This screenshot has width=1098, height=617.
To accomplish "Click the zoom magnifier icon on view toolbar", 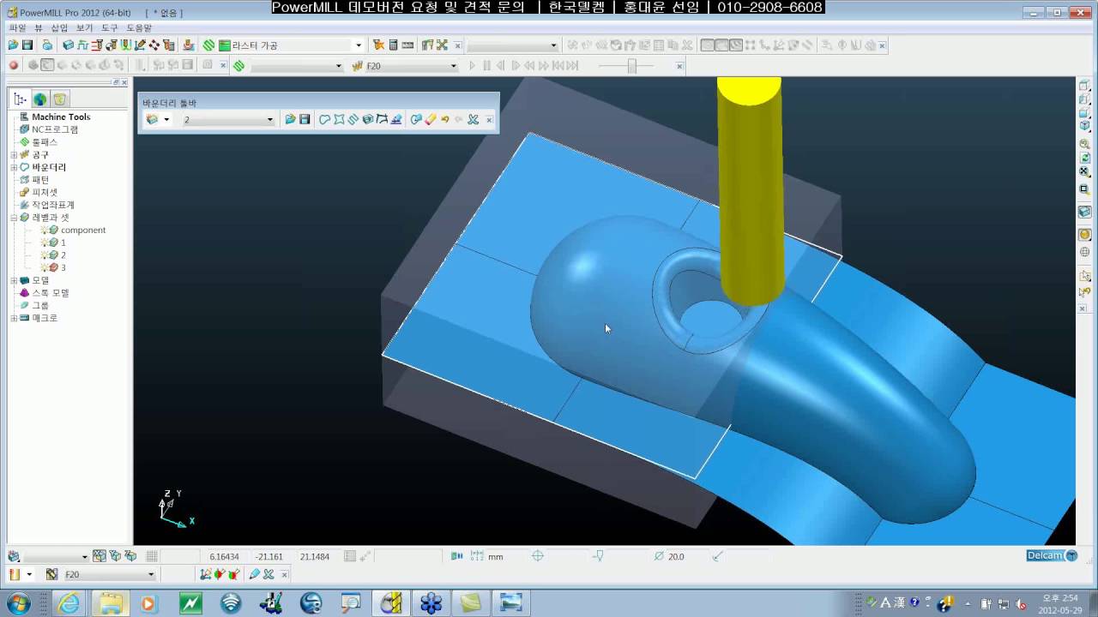I will click(1084, 145).
